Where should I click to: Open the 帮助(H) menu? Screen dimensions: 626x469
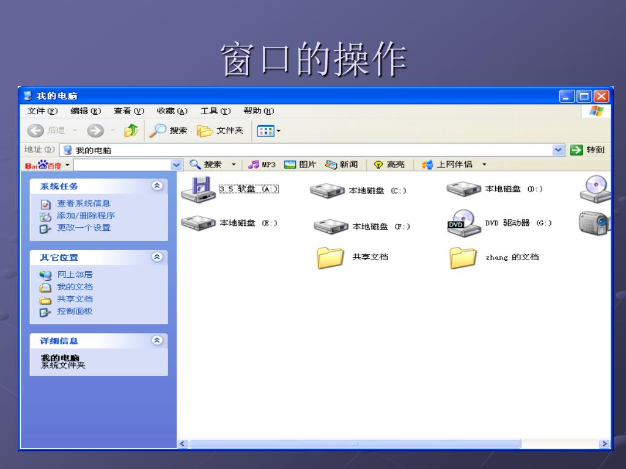pyautogui.click(x=259, y=111)
